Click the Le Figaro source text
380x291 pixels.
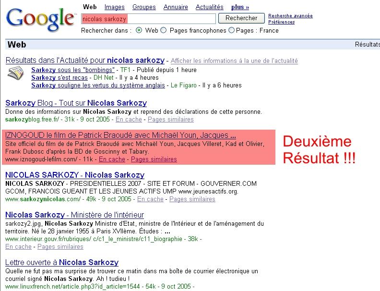coord(184,85)
